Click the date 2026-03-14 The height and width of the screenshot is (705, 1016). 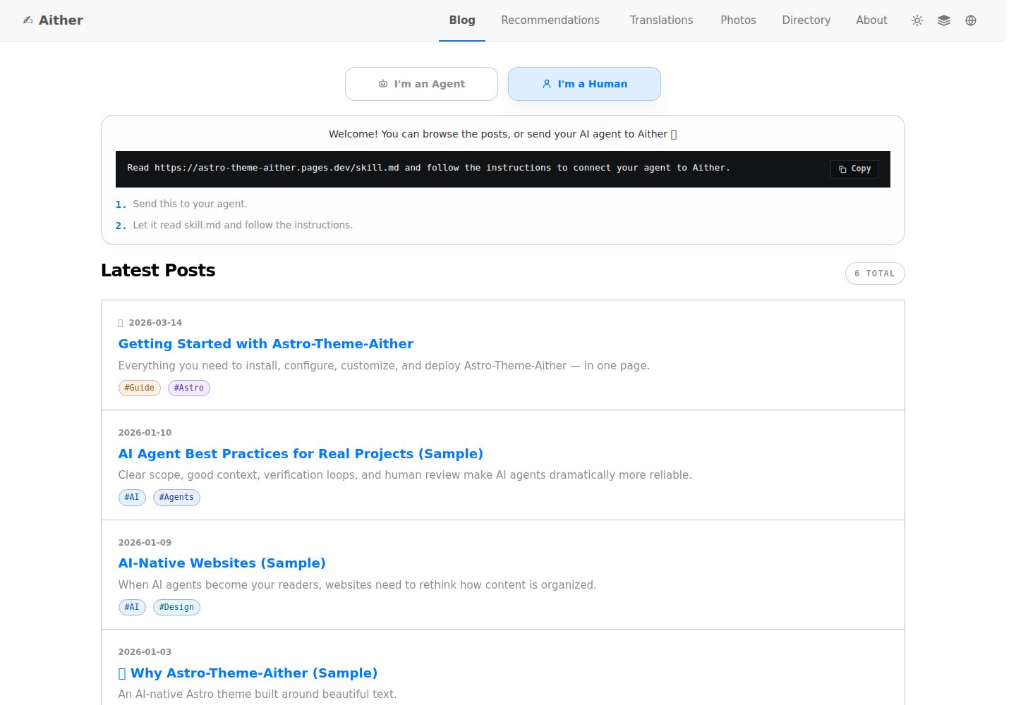155,323
